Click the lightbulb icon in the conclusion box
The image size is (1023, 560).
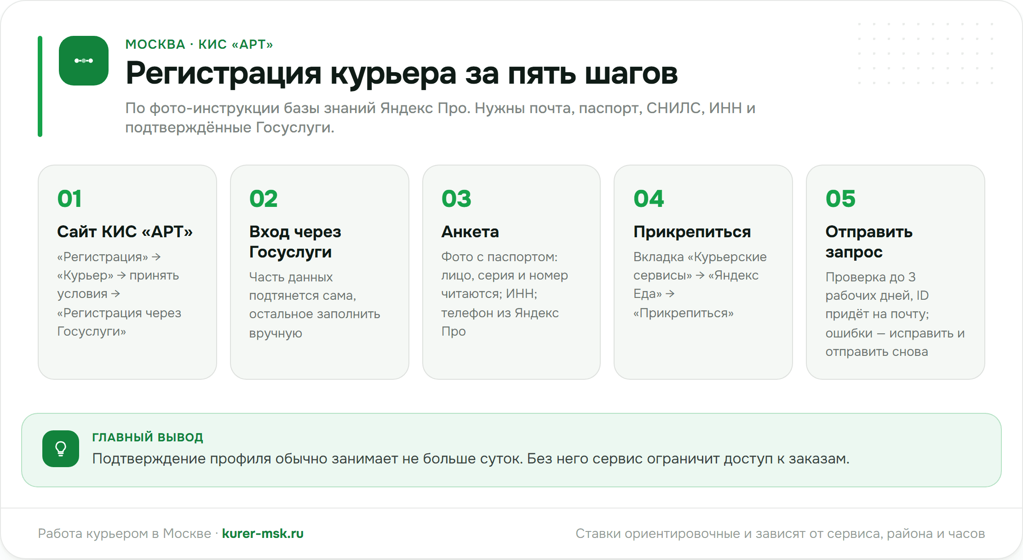coord(61,449)
